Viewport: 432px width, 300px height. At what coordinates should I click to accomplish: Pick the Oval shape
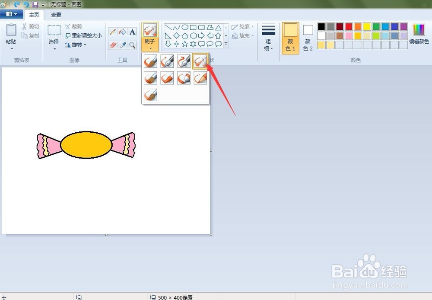point(185,27)
